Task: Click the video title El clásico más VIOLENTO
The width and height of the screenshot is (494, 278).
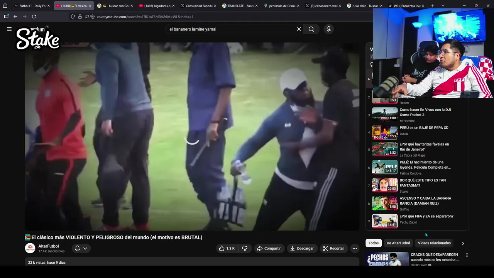Action: 113,237
